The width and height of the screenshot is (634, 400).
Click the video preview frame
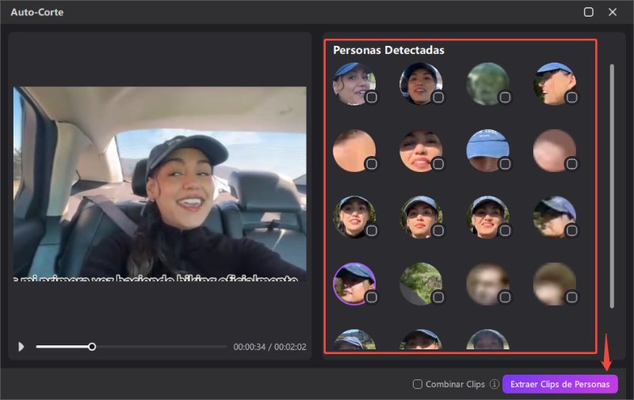[x=160, y=184]
